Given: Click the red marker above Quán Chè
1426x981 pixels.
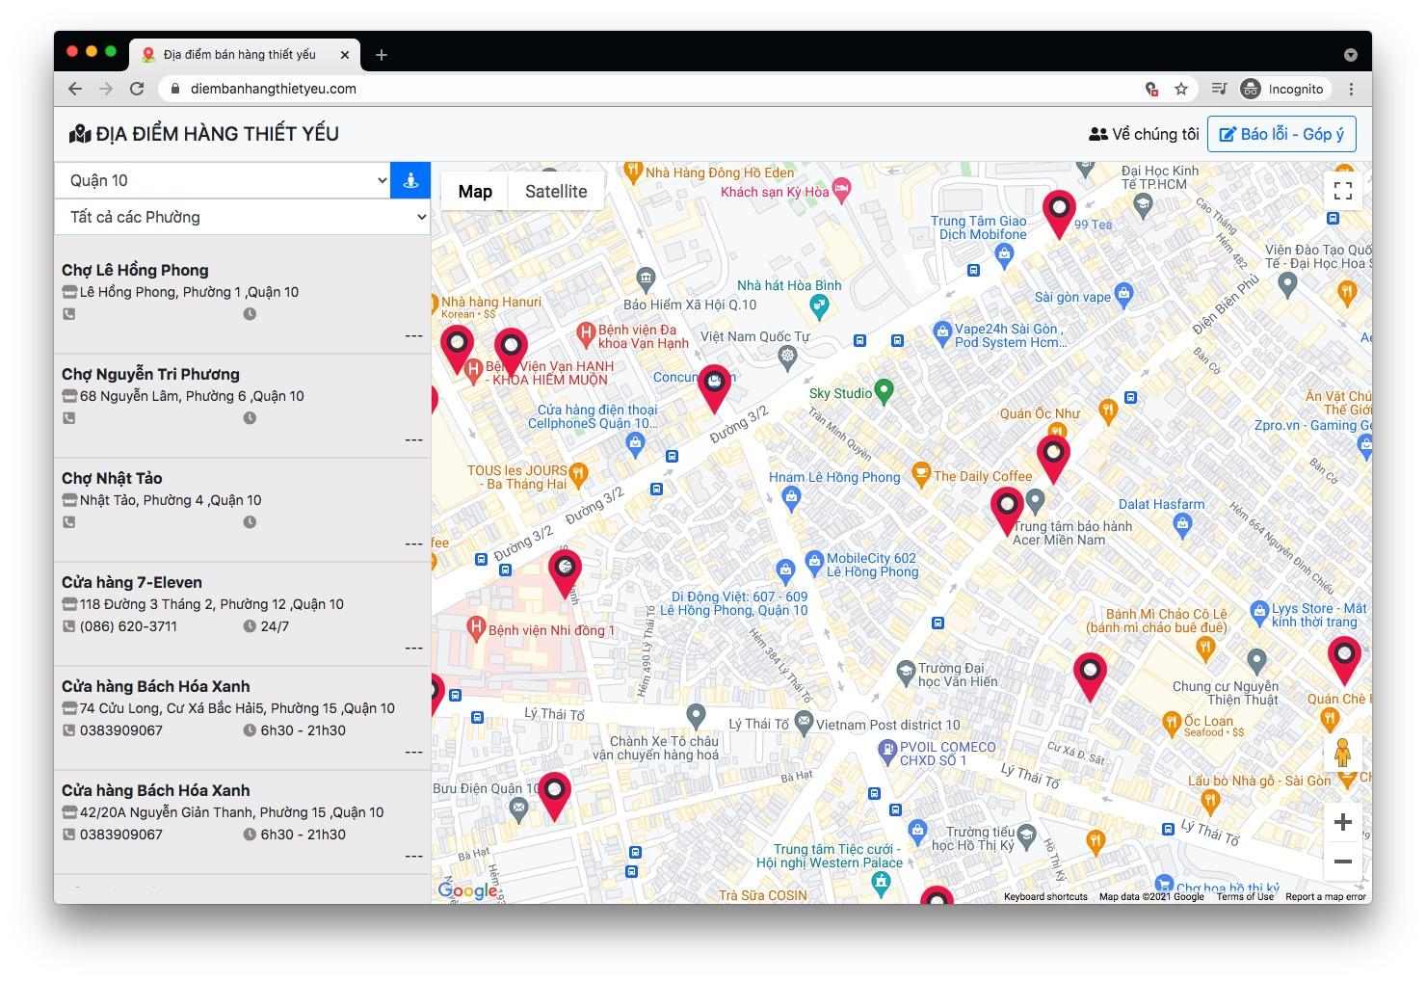Looking at the screenshot, I should pyautogui.click(x=1344, y=660).
